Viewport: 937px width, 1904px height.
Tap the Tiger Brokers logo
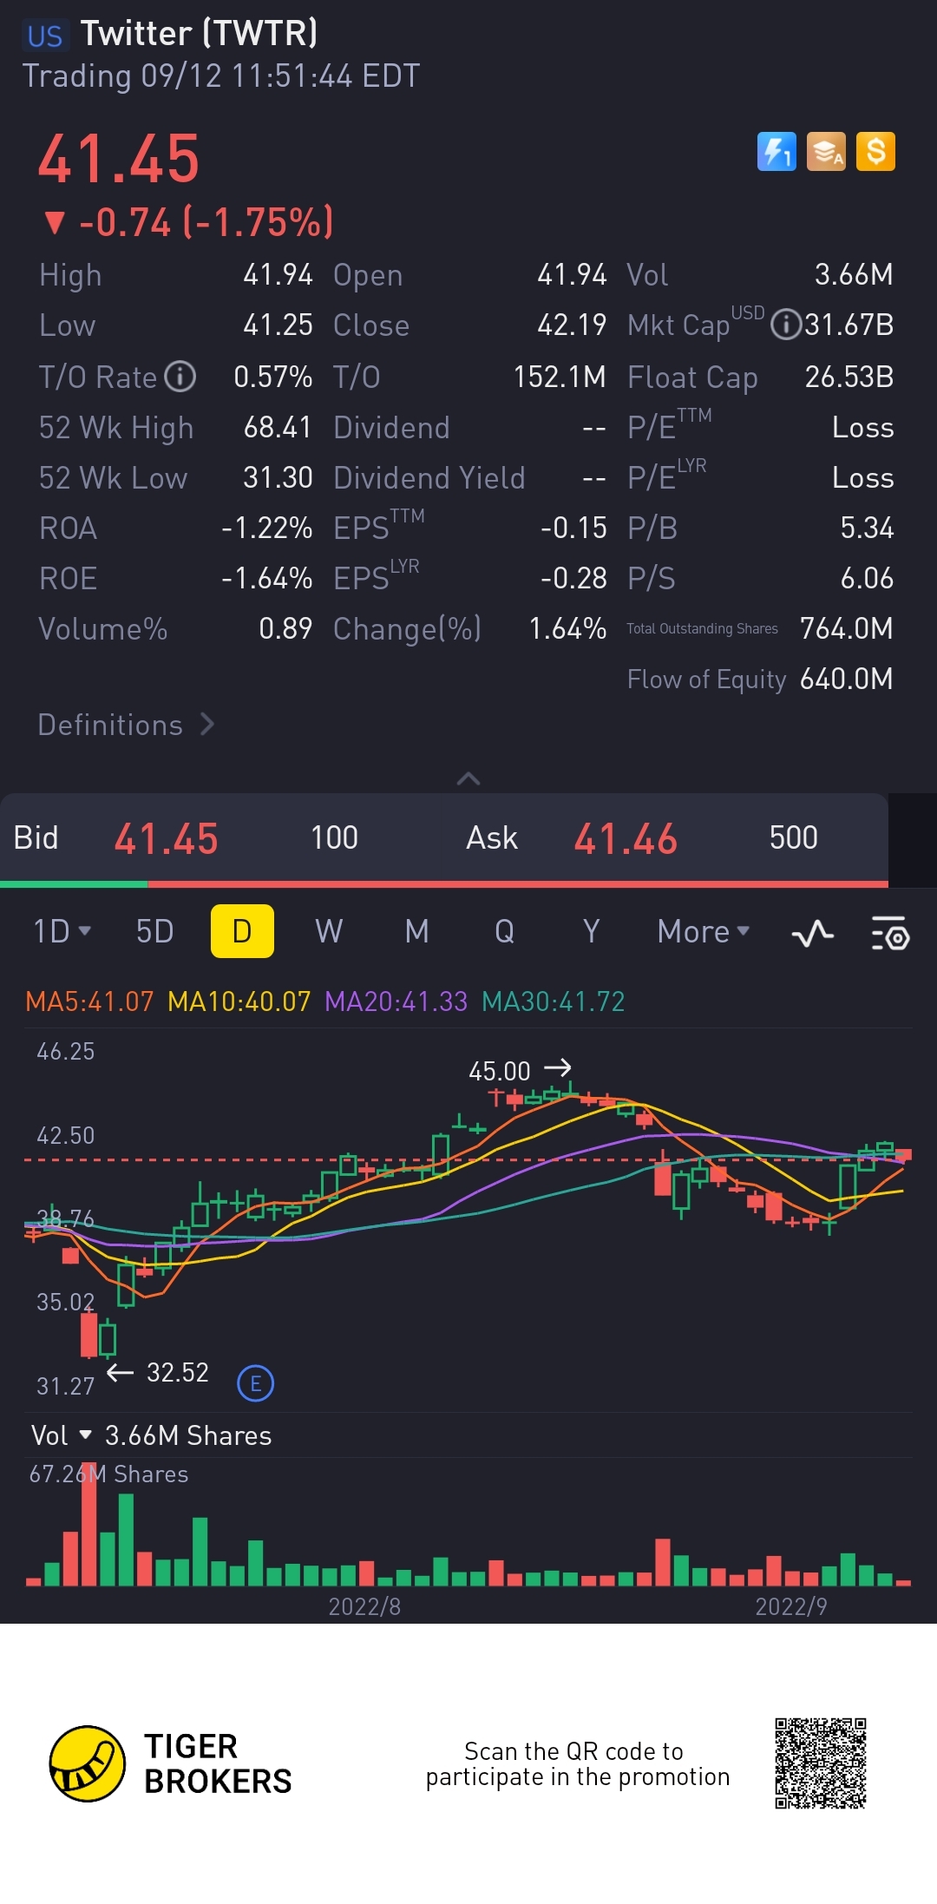pos(170,1763)
